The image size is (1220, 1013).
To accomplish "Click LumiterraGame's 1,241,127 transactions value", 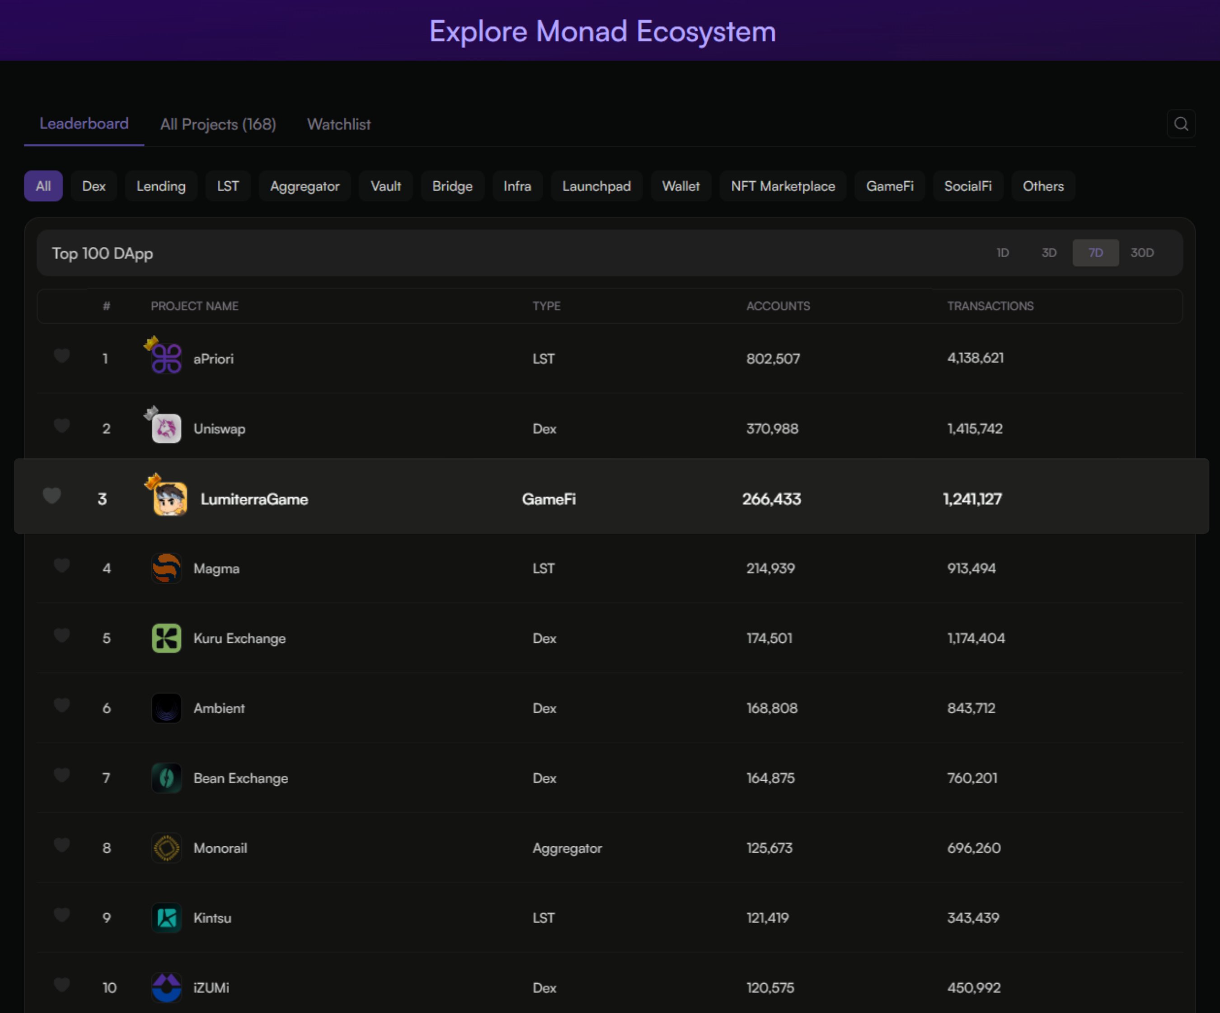I will (972, 499).
